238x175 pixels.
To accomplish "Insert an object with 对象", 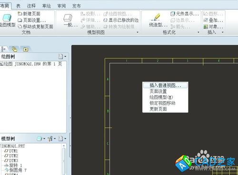I will (x=213, y=27).
